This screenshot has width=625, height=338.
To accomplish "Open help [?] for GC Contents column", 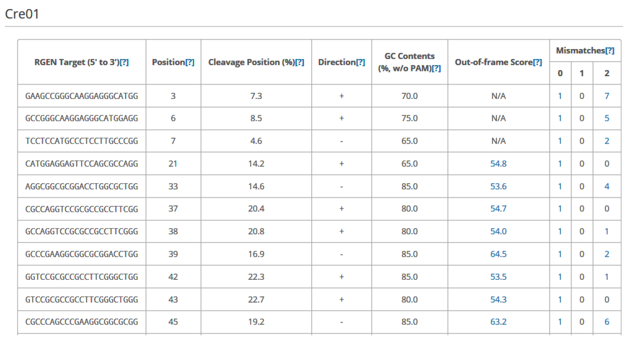I will coord(436,68).
